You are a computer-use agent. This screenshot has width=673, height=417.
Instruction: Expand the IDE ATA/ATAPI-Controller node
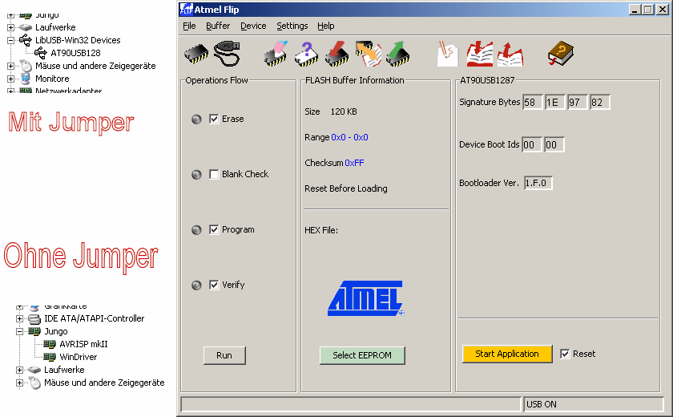[19, 318]
